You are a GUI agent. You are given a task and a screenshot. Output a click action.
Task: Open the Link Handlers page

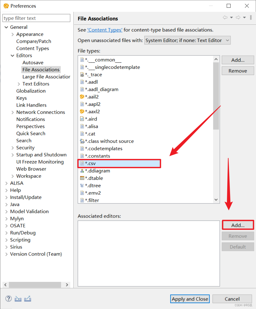[31, 105]
